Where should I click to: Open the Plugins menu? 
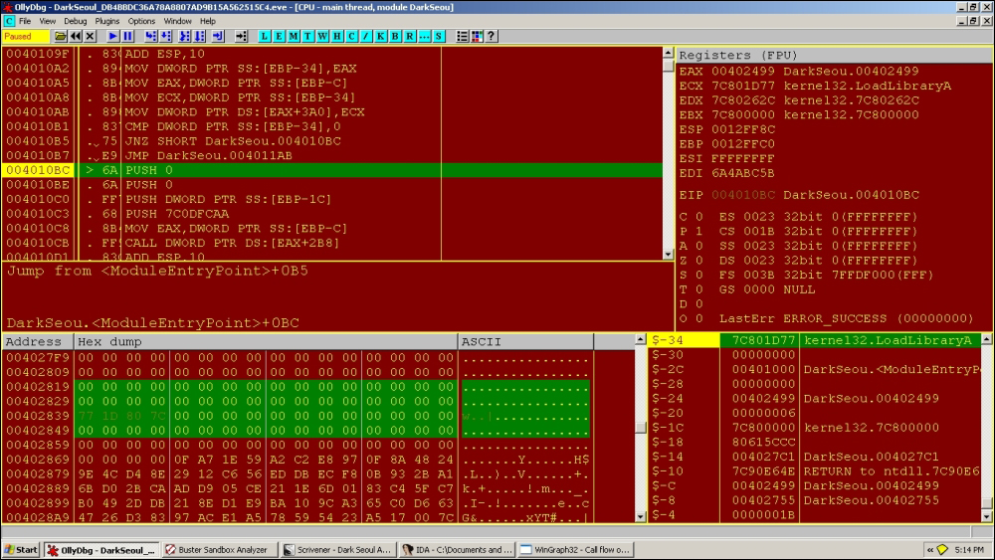pos(107,21)
